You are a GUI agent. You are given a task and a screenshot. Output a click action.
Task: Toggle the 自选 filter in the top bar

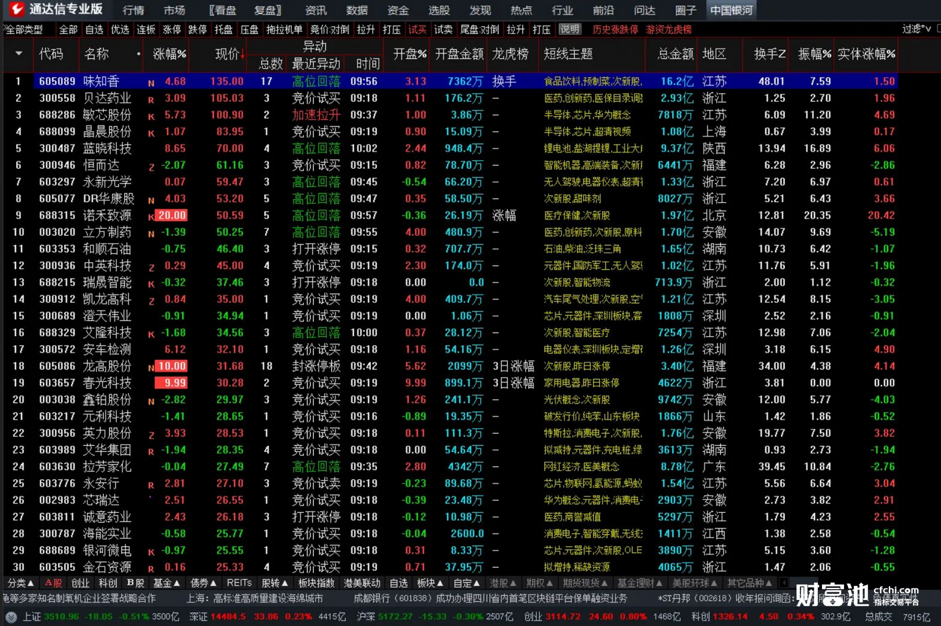click(94, 29)
